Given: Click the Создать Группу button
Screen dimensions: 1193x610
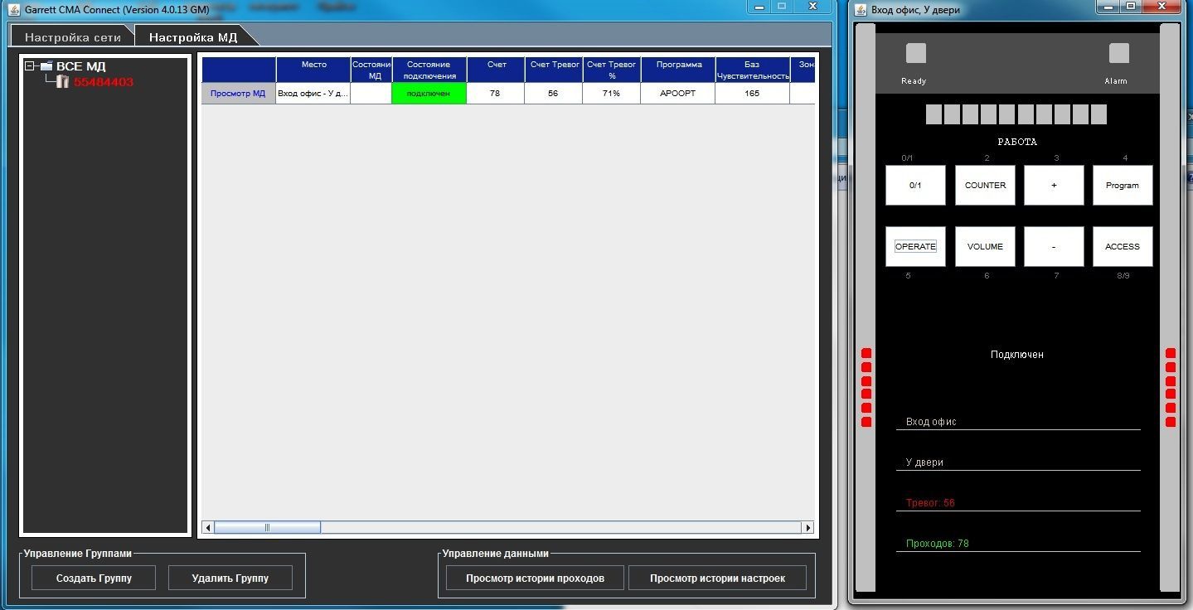Looking at the screenshot, I should pos(94,579).
